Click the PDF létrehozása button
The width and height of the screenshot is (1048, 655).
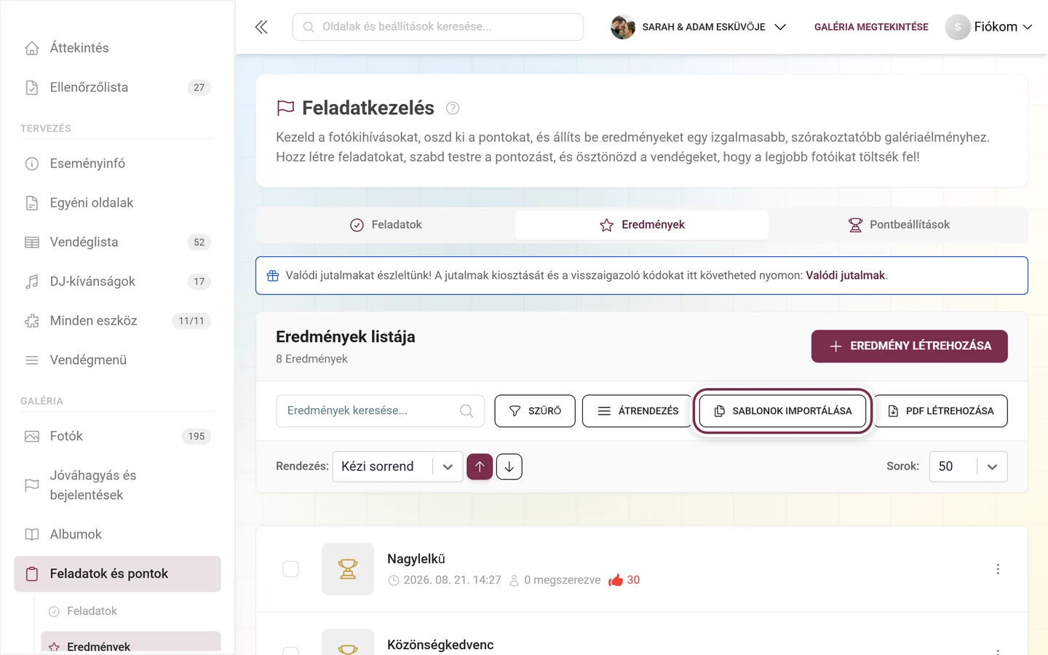(940, 411)
